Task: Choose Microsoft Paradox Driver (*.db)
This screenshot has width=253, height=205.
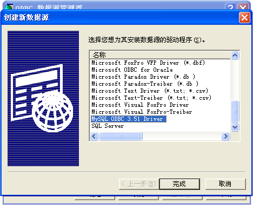Action: click(143, 77)
